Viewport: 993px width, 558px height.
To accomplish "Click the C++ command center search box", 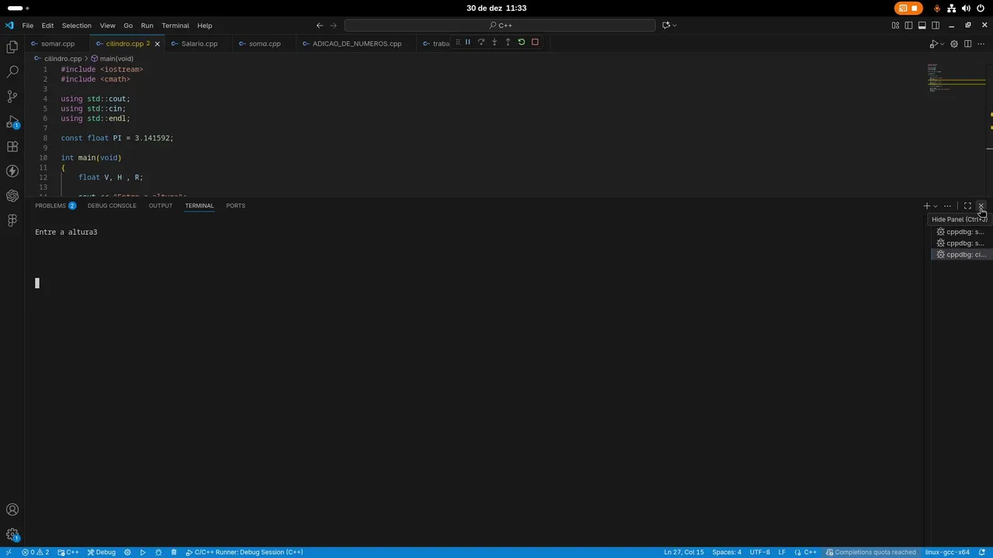I will click(500, 26).
